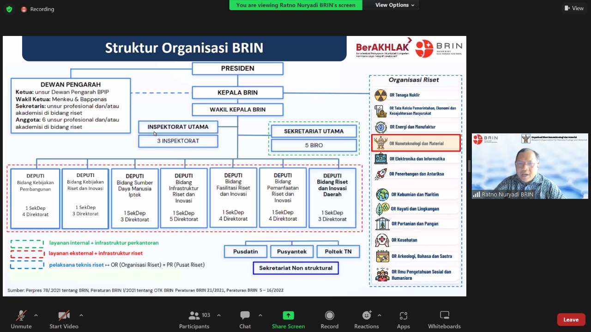Click the Struktur Organisasi BRIN title
Image resolution: width=591 pixels, height=332 pixels.
pos(184,48)
